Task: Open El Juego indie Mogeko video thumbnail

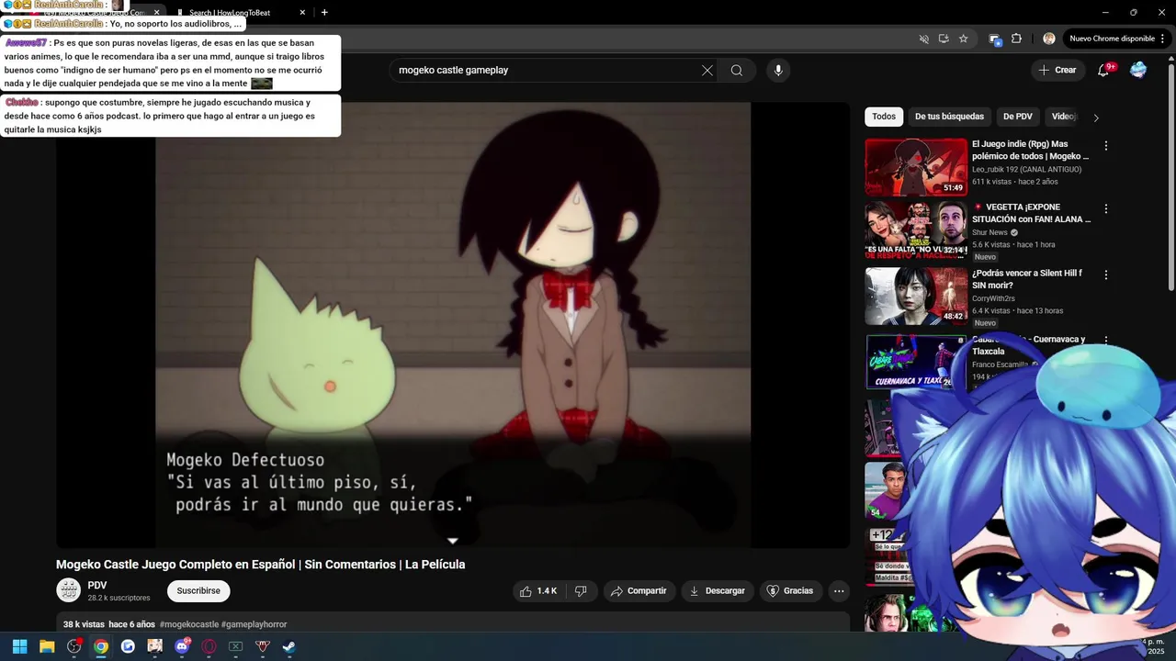Action: (916, 167)
